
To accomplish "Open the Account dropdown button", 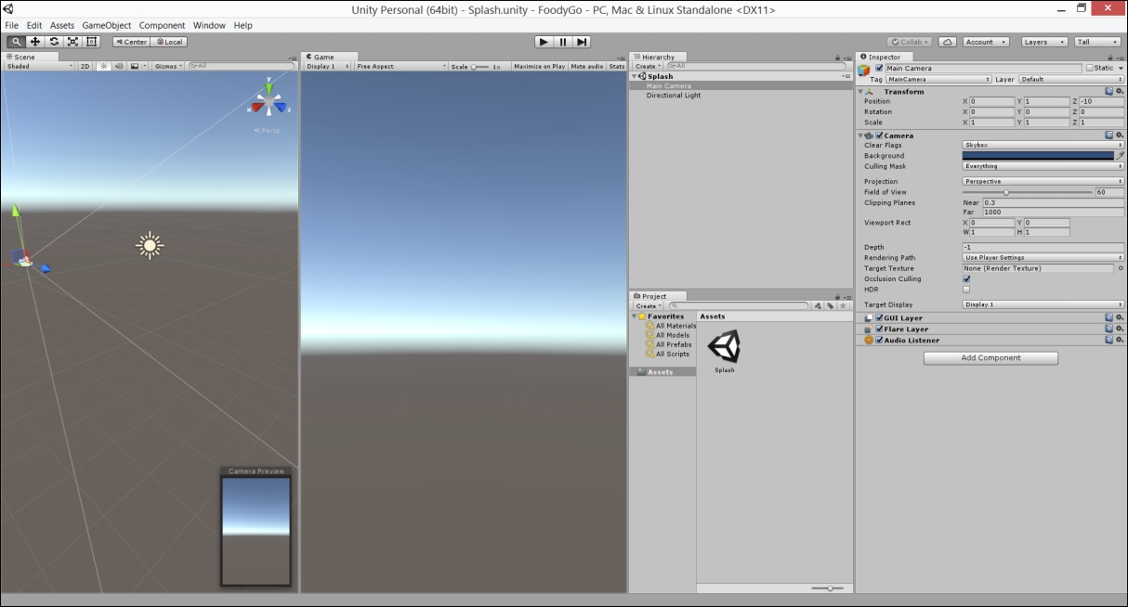I will click(x=986, y=42).
